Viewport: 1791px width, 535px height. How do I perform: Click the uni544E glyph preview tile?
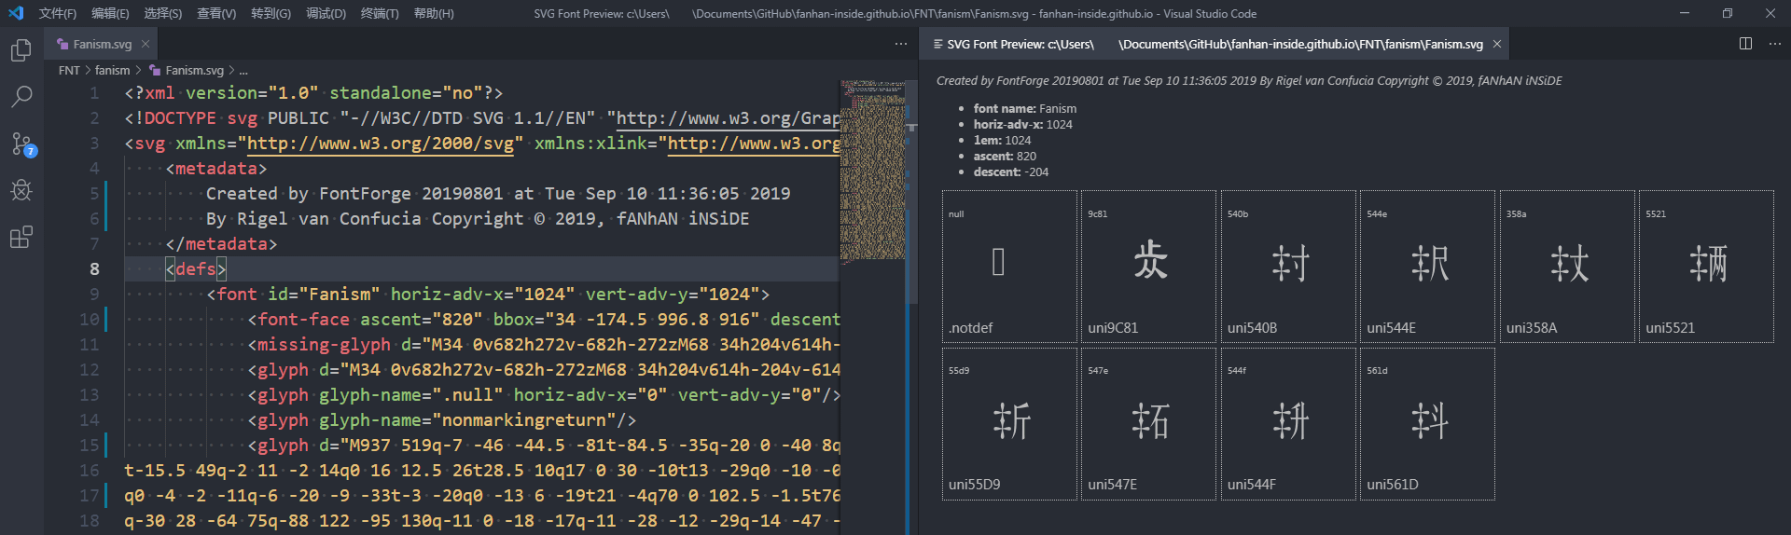[x=1427, y=267]
